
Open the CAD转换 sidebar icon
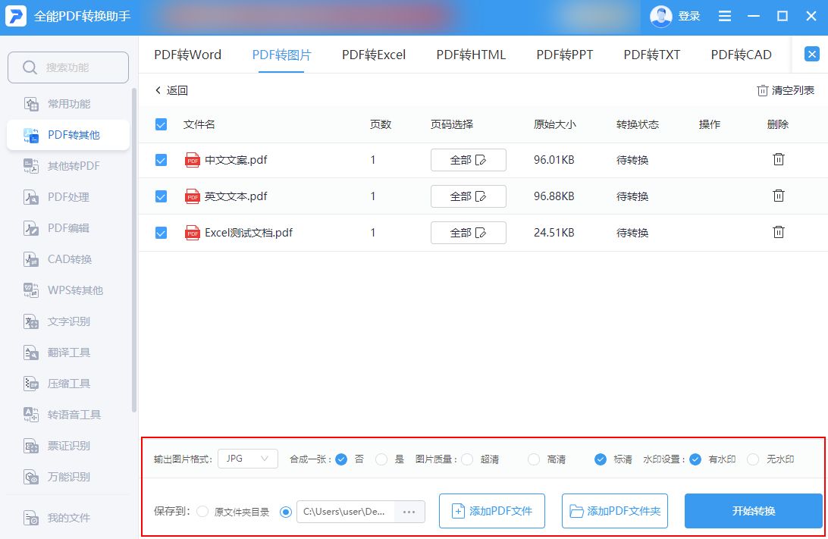pyautogui.click(x=31, y=259)
